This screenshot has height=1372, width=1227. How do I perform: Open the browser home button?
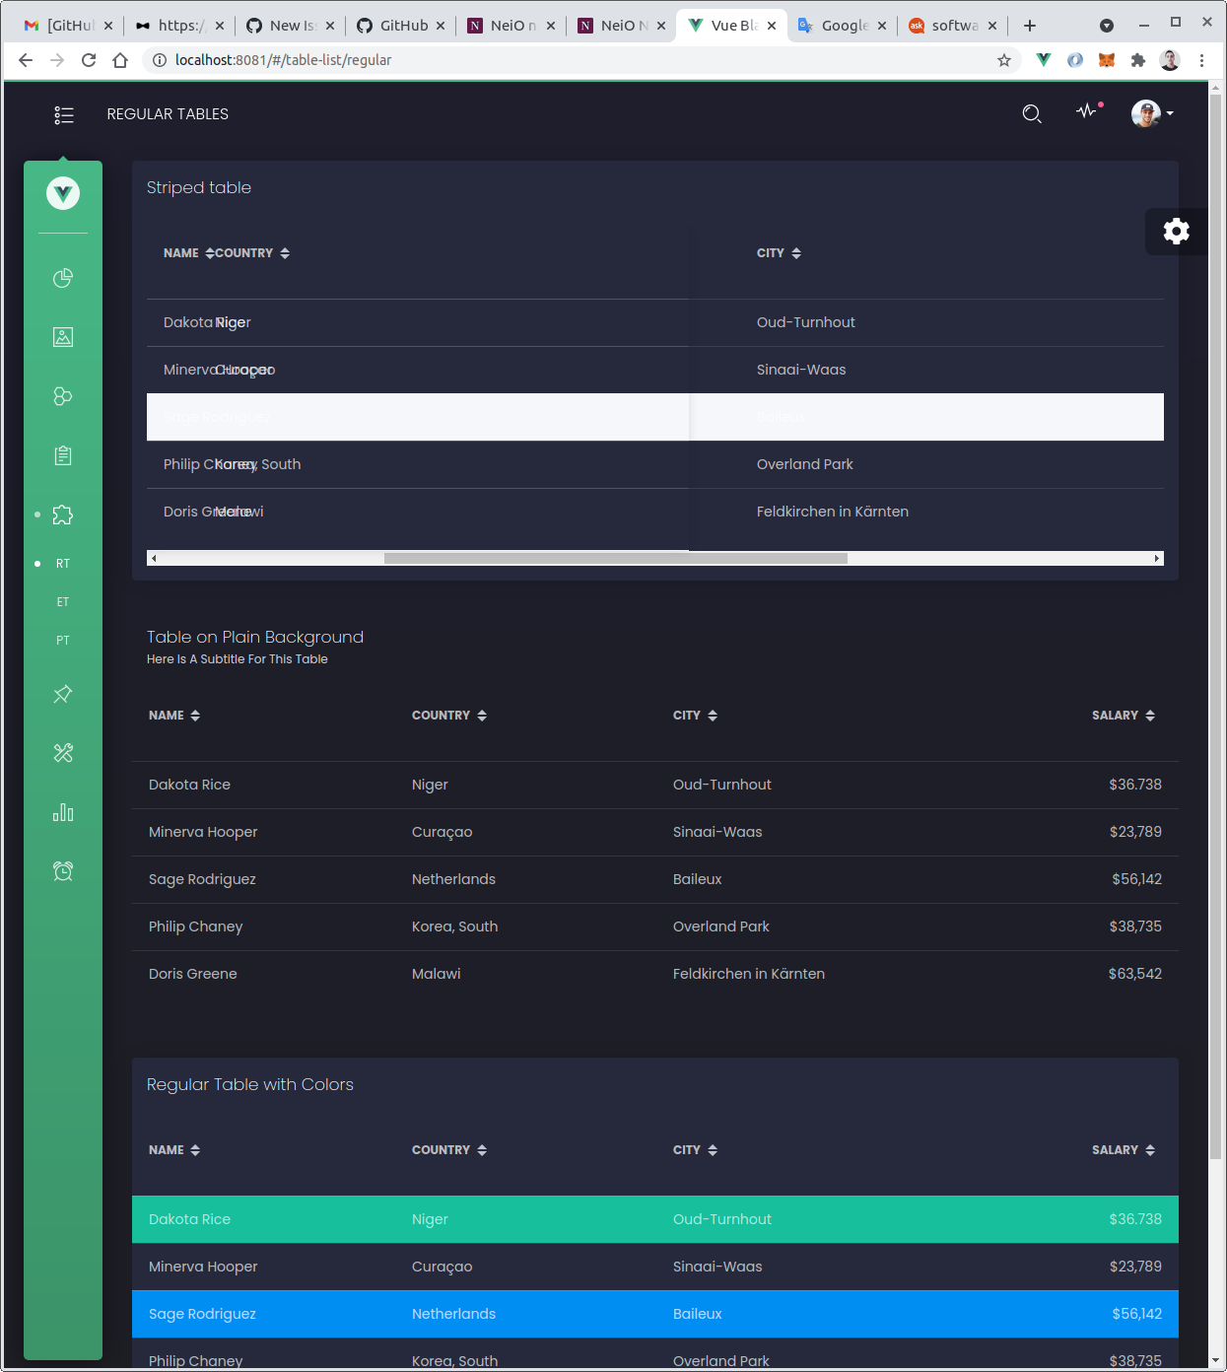tap(120, 60)
